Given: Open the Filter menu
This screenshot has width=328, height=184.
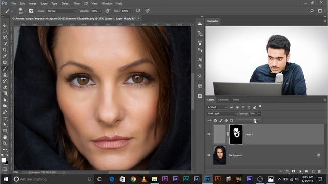Looking at the screenshot, I should [x=76, y=4].
